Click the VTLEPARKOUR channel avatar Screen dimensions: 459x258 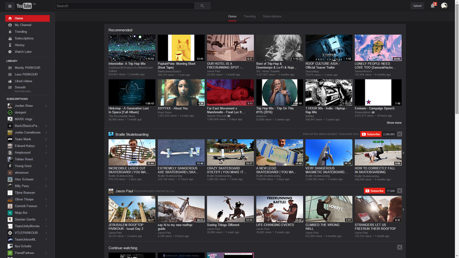[10, 233]
